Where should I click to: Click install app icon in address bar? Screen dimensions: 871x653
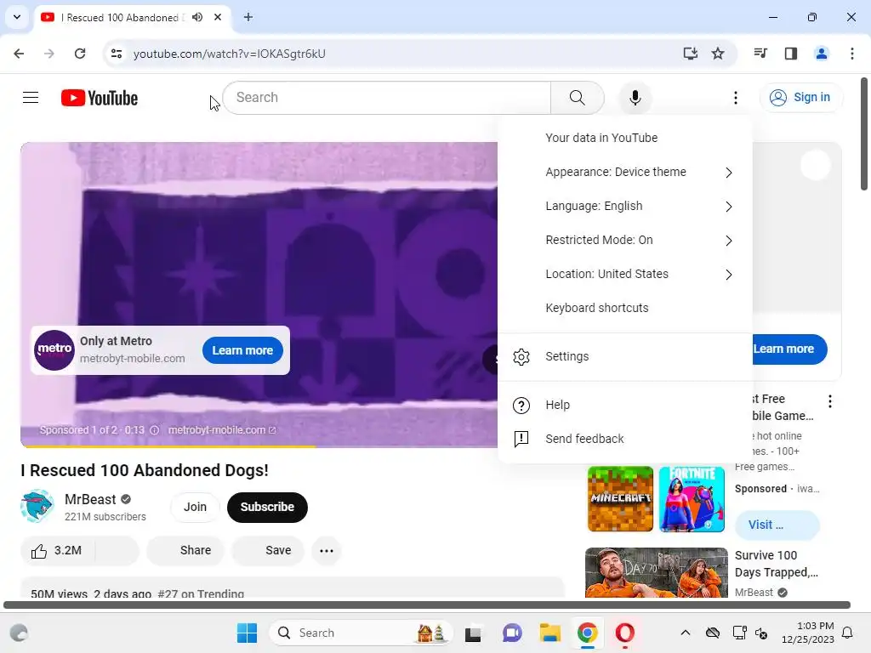(690, 54)
